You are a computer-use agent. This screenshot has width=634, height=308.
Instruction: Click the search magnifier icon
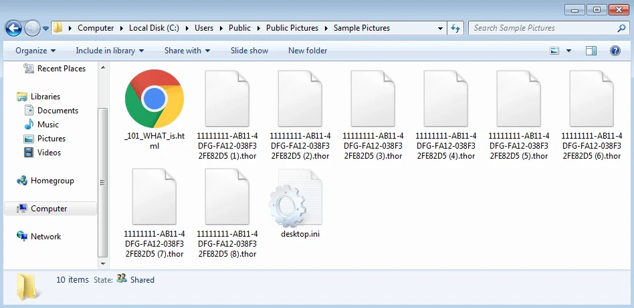[x=621, y=28]
